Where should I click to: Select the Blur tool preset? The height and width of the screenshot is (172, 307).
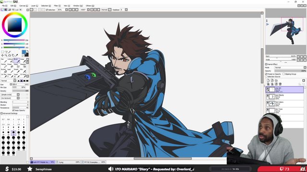coord(23,71)
